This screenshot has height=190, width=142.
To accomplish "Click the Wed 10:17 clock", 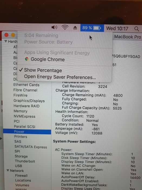I will 117,28.
